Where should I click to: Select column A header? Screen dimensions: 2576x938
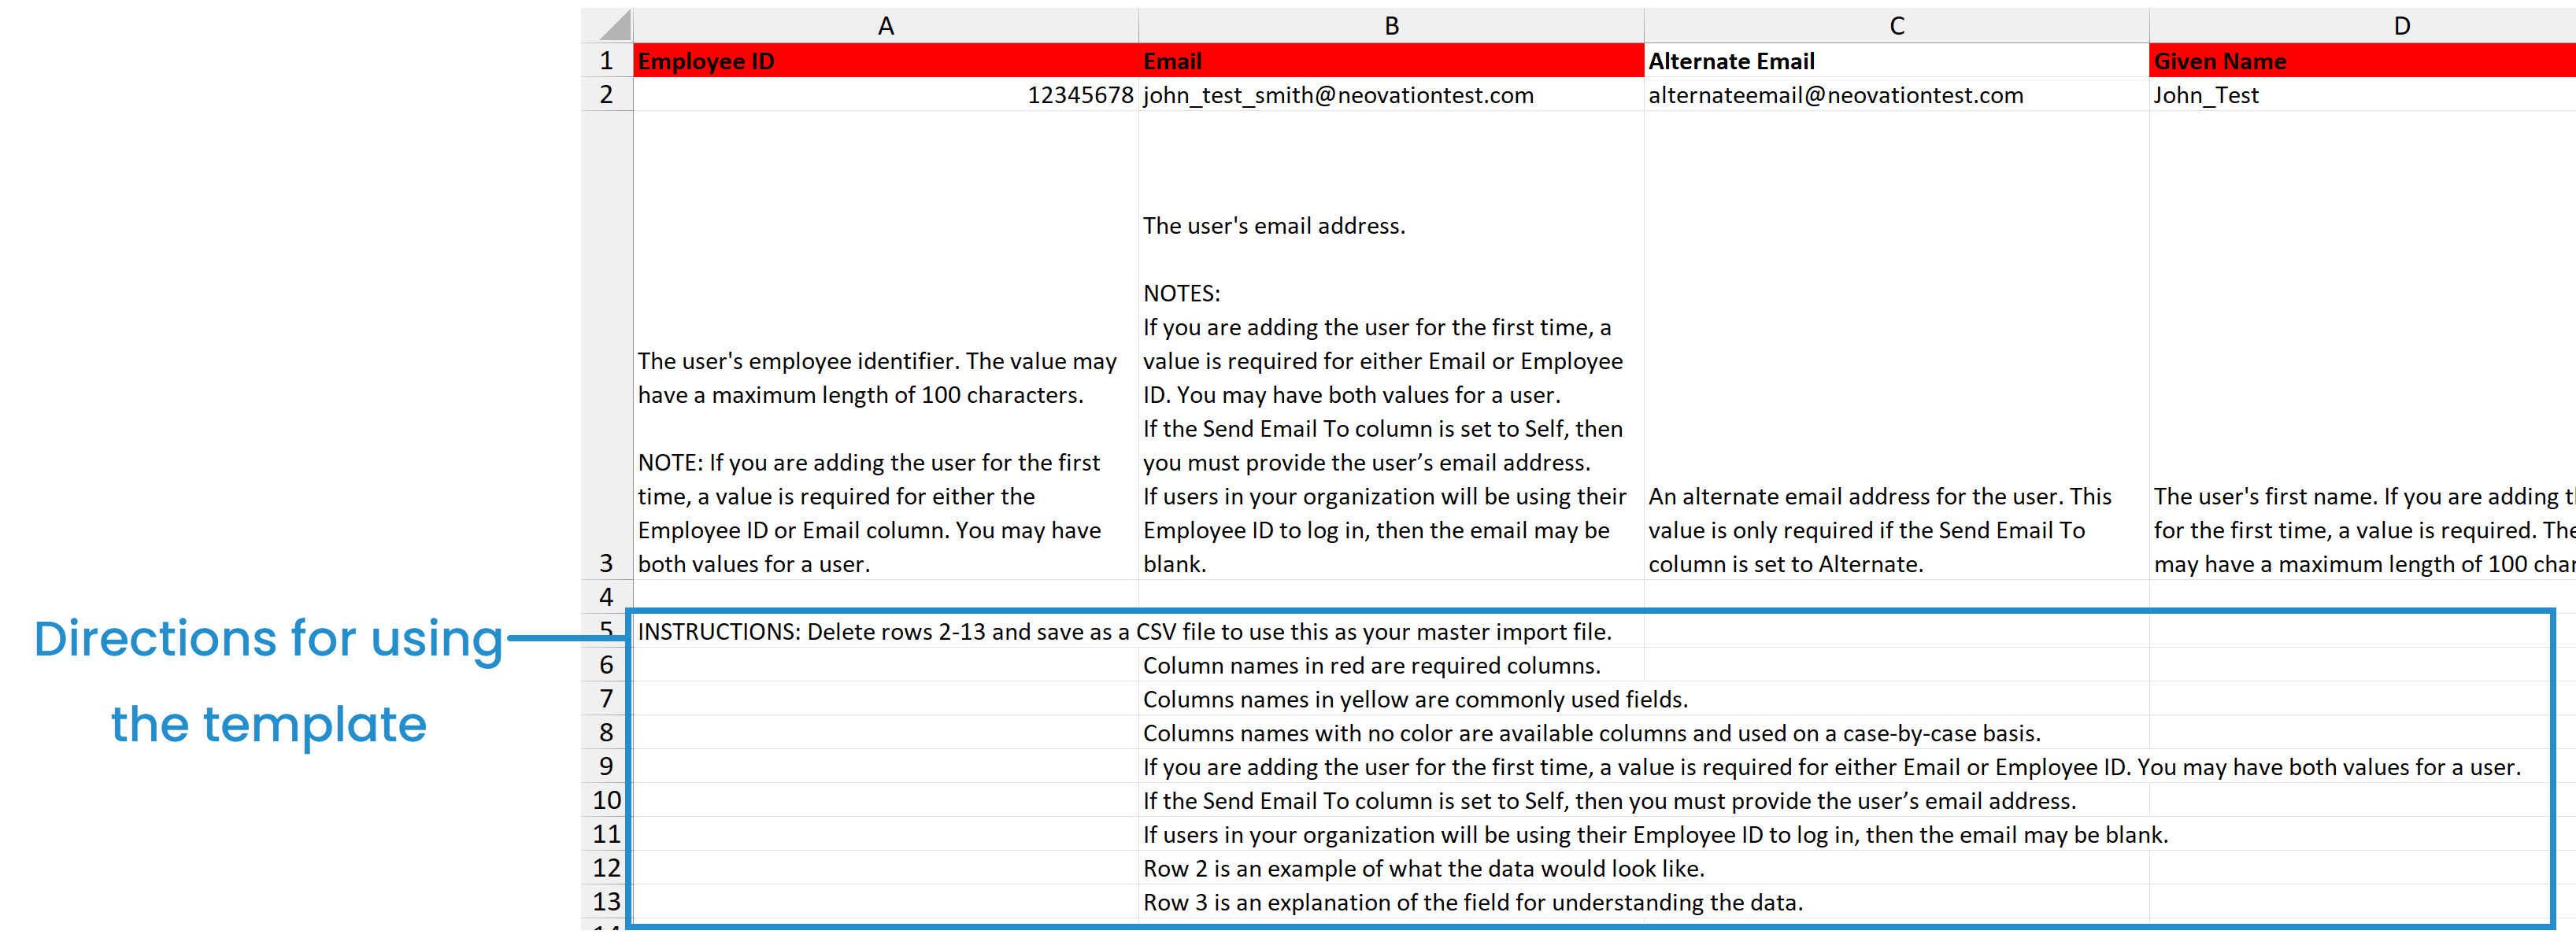pyautogui.click(x=885, y=26)
